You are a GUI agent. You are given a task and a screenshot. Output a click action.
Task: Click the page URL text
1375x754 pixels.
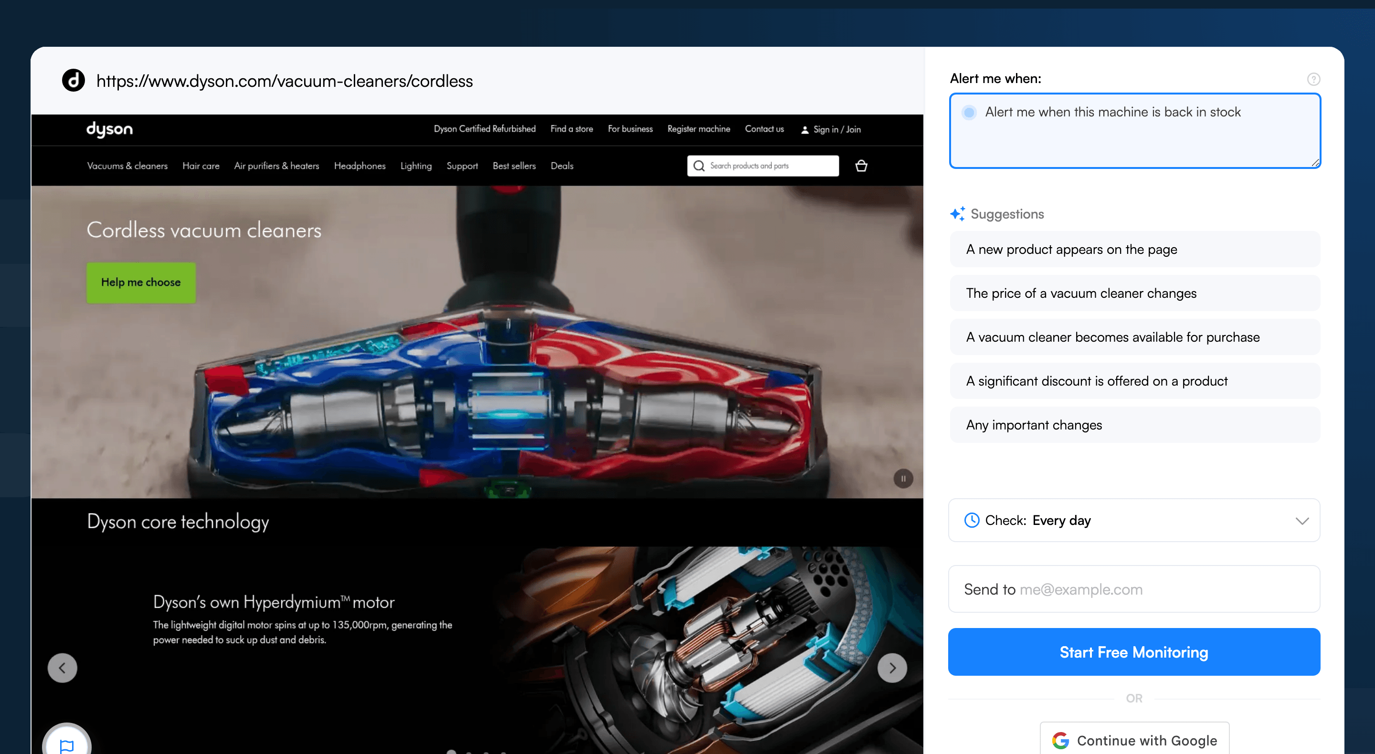[285, 81]
